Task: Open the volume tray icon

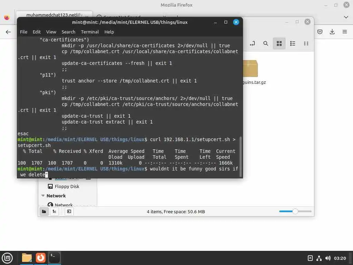Action: tap(328, 258)
